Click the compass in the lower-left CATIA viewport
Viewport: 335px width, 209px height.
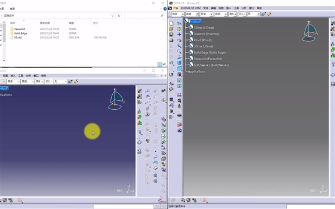tap(116, 99)
